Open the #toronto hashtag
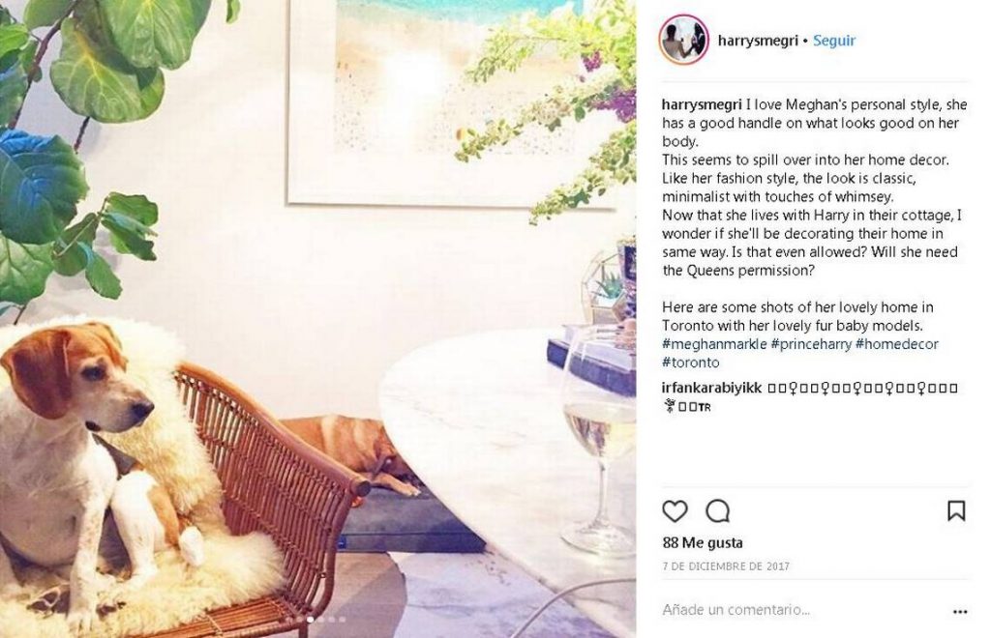The height and width of the screenshot is (638, 991). [690, 362]
